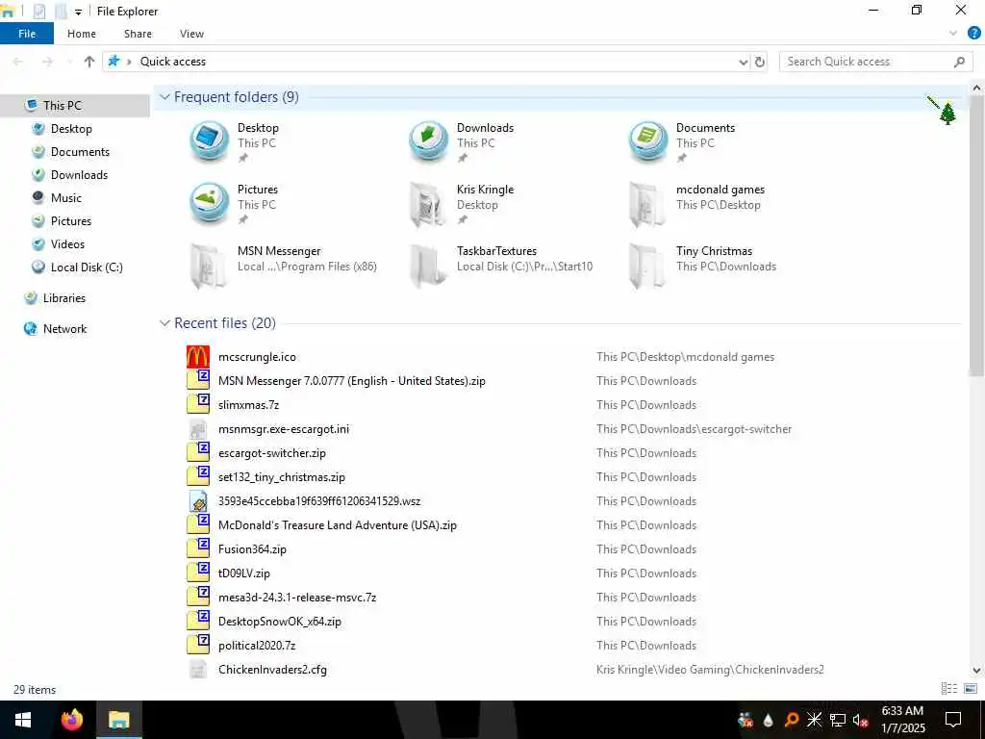Open the File Explorer help icon
Viewport: 985px width, 739px height.
point(973,34)
